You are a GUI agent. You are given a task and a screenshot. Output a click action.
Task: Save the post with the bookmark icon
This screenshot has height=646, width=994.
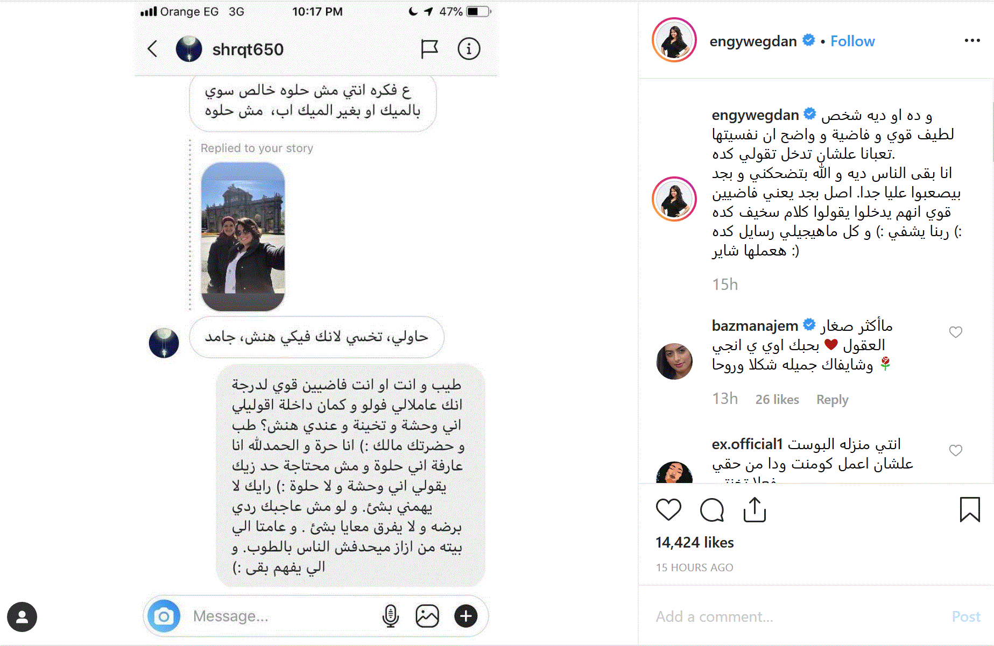tap(970, 509)
